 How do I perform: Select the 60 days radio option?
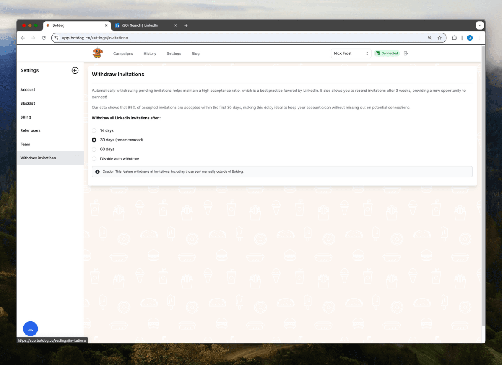click(x=94, y=149)
